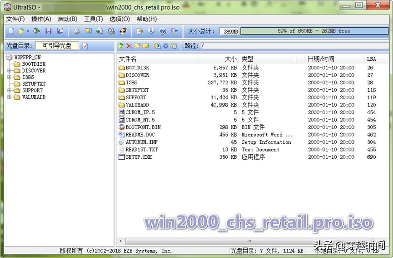Select SETUPTXT in the left tree
The image size is (393, 258).
(x=34, y=84)
